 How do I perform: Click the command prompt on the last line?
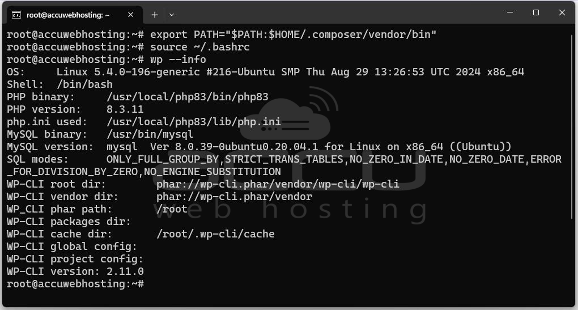coord(75,284)
